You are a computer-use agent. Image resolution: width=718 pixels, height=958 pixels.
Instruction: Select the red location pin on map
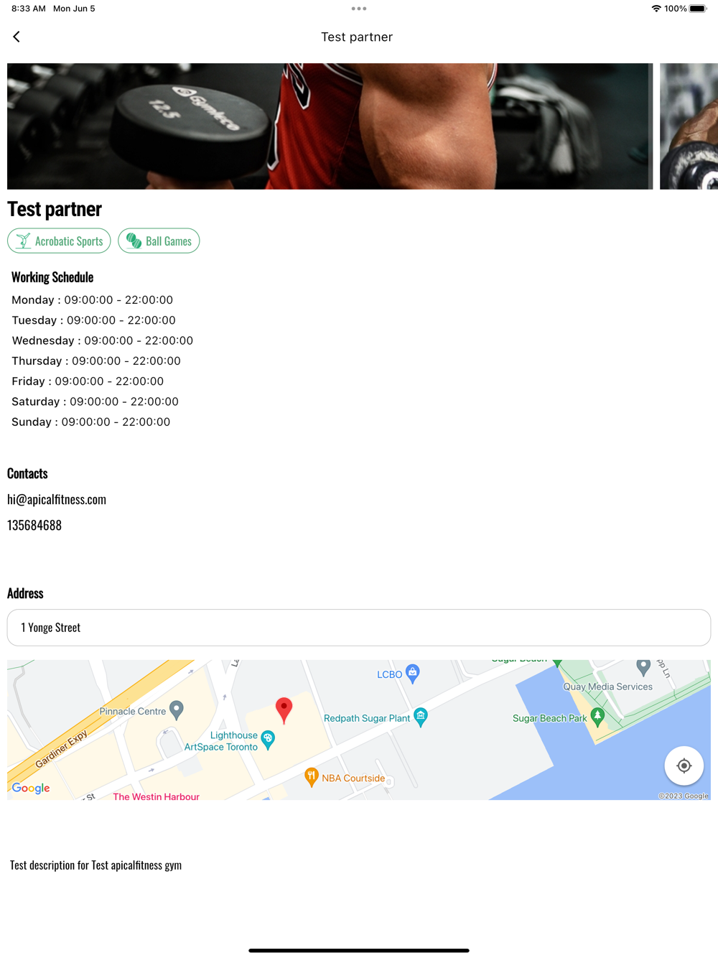click(284, 710)
